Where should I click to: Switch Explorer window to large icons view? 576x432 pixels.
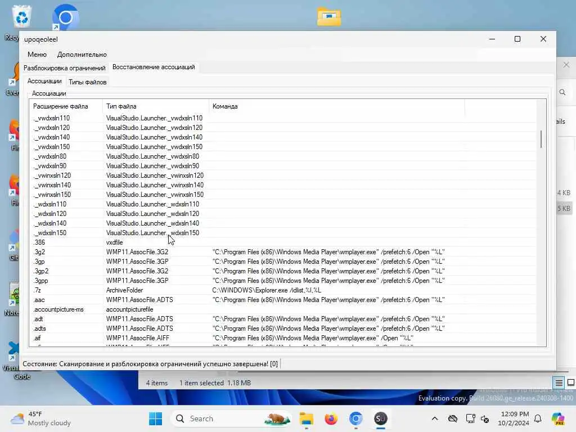pyautogui.click(x=570, y=382)
